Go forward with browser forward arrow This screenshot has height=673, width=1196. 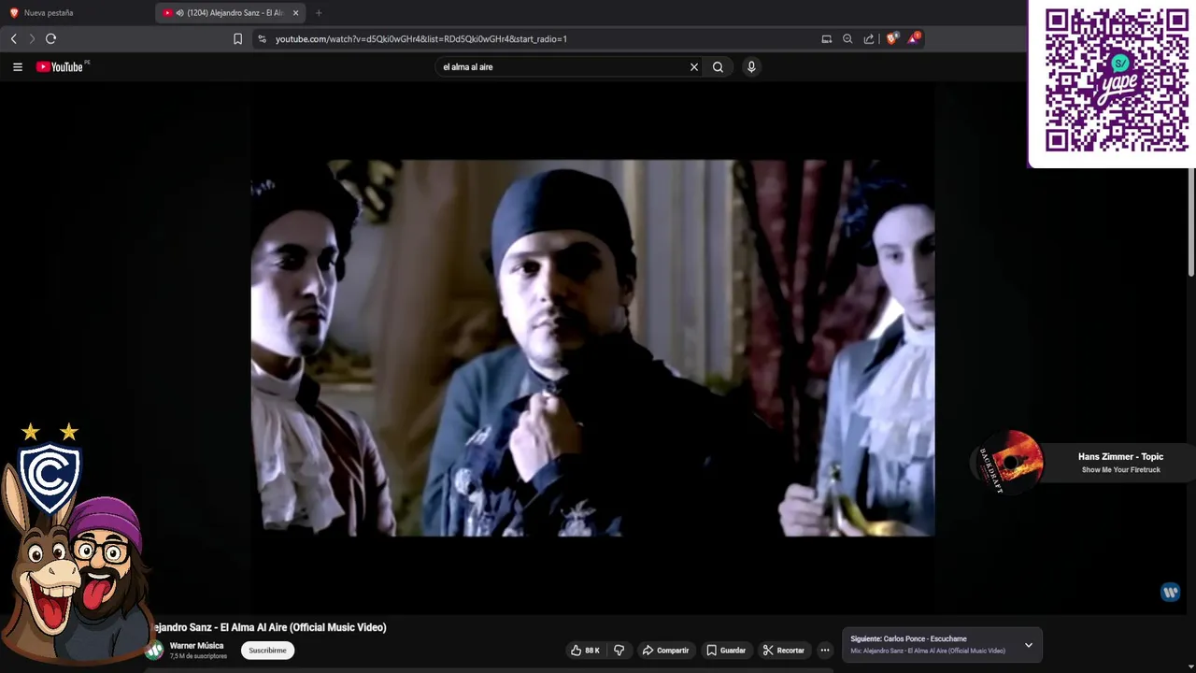point(32,38)
